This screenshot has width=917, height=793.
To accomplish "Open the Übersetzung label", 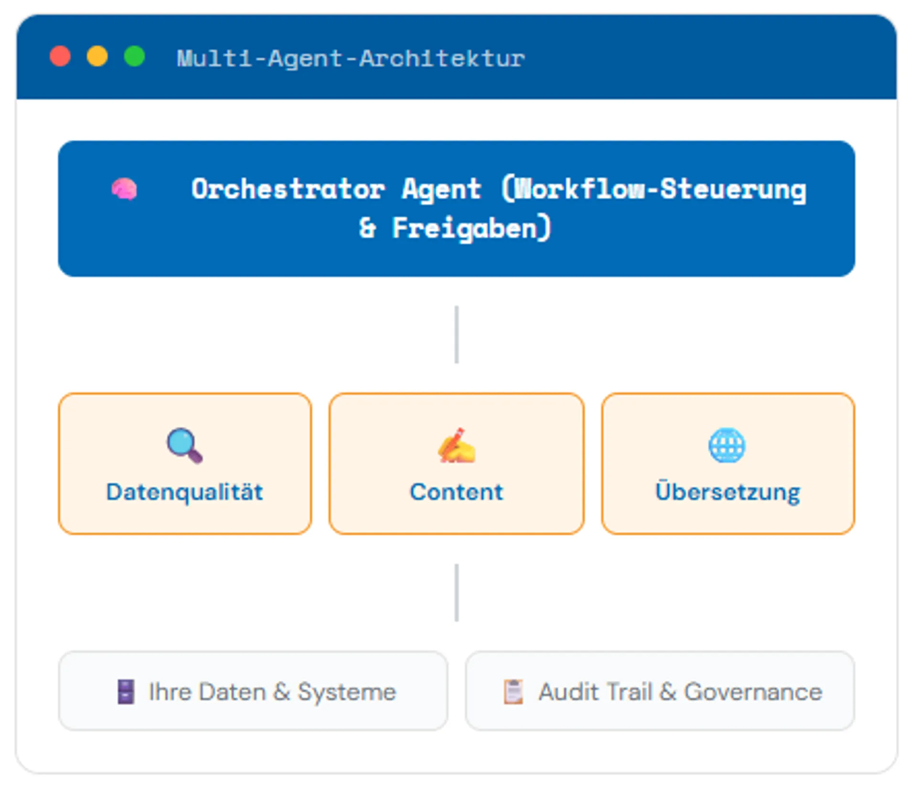I will (727, 492).
